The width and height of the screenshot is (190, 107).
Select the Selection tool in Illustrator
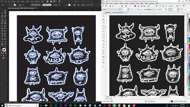coord(2,11)
